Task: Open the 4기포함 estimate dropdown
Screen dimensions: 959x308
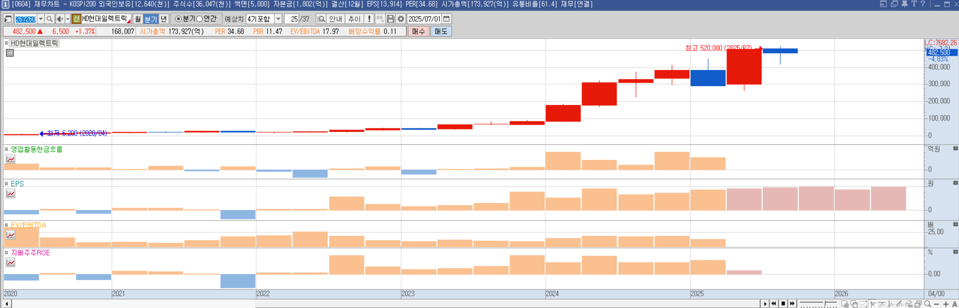Action: tap(278, 19)
